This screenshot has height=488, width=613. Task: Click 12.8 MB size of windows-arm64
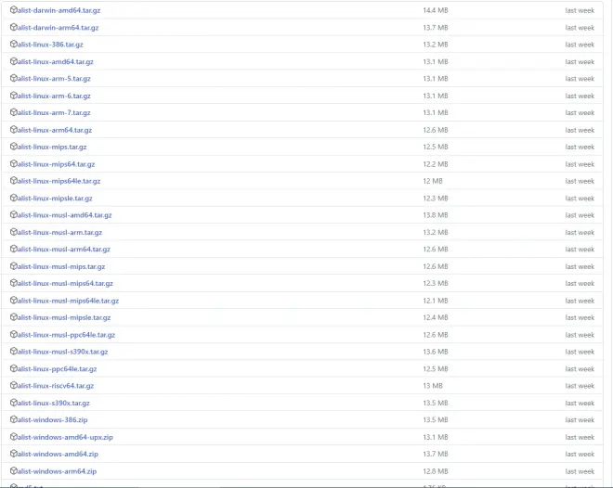pos(435,471)
